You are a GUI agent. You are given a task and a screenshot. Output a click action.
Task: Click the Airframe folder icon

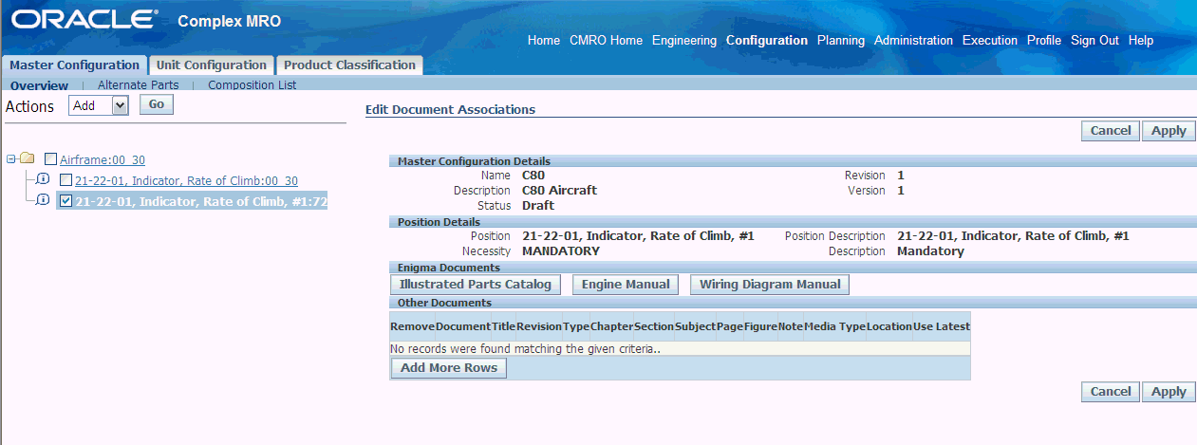click(28, 158)
